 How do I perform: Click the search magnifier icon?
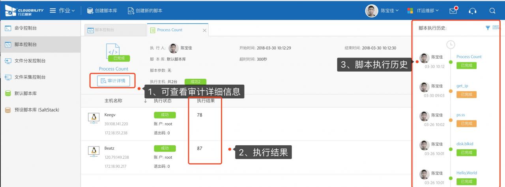492,11
